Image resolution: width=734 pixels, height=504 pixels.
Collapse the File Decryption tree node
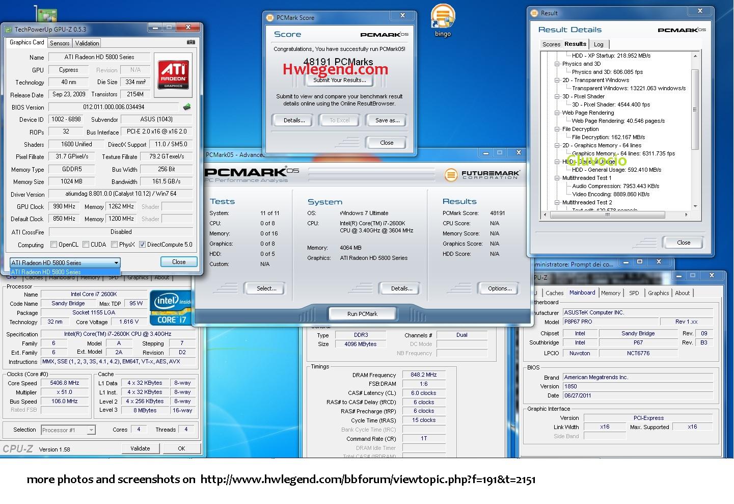[557, 129]
